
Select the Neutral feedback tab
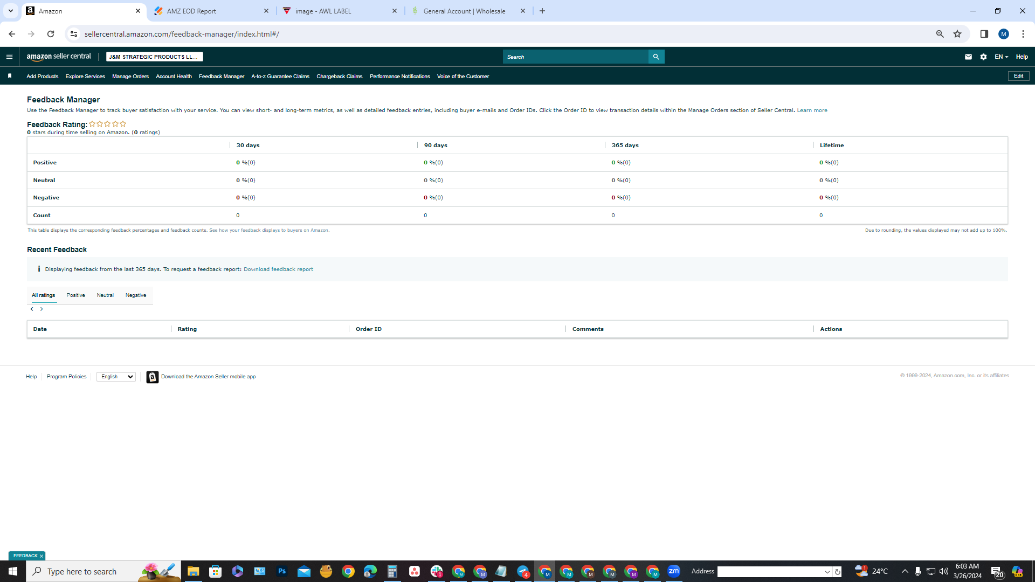pos(105,295)
